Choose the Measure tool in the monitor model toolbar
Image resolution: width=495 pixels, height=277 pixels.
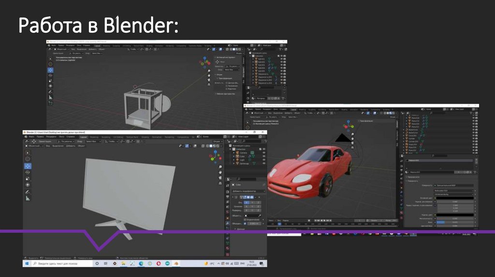pyautogui.click(x=28, y=198)
